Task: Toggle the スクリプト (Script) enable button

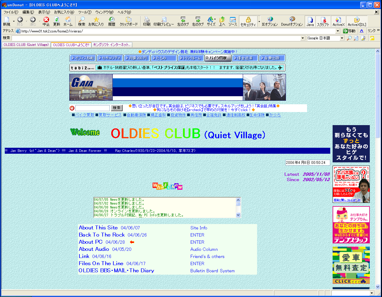Action: point(323,21)
